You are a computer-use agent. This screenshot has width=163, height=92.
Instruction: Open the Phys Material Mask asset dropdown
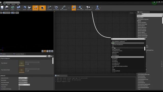pos(32,69)
